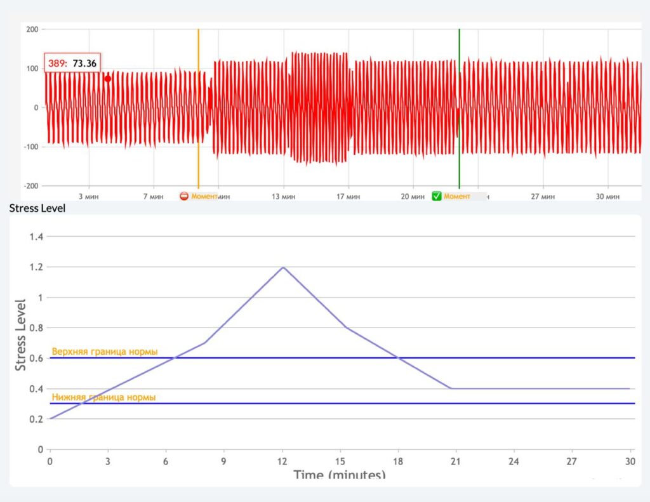Click the '17 мин' time axis label
This screenshot has width=650, height=502.
coord(348,197)
